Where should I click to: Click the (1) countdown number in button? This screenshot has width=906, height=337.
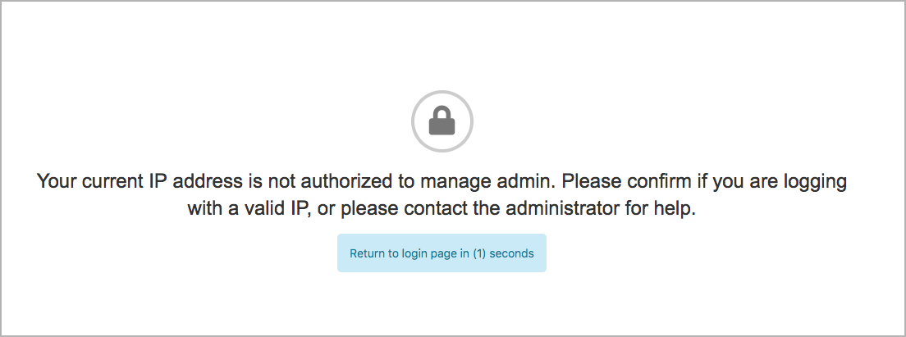tap(479, 253)
